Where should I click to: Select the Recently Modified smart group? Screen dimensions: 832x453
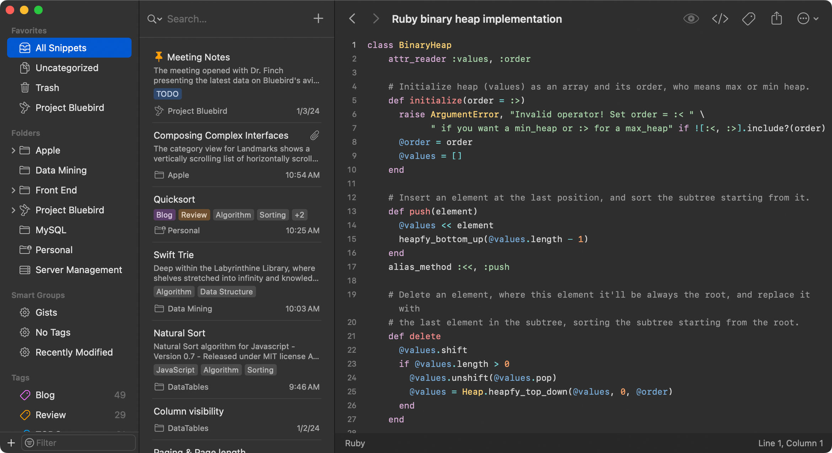click(74, 352)
